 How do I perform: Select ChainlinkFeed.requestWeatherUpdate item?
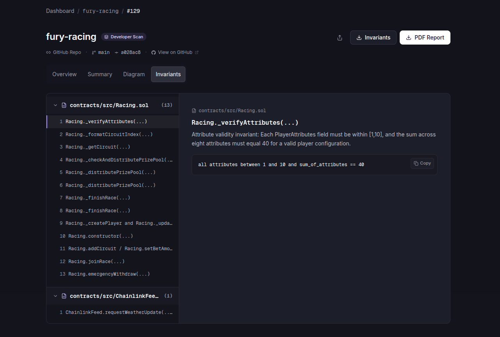point(113,312)
